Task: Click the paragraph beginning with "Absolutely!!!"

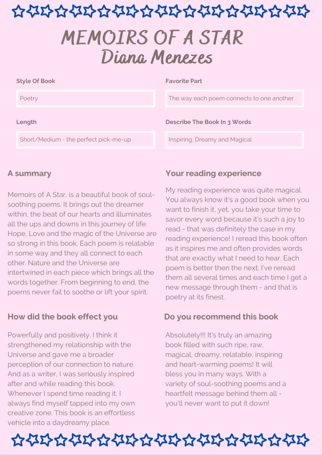Action: [x=225, y=369]
